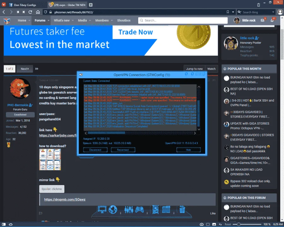Open the dock game controller icon
Image resolution: width=284 pixels, height=227 pixels.
pyautogui.click(x=139, y=210)
